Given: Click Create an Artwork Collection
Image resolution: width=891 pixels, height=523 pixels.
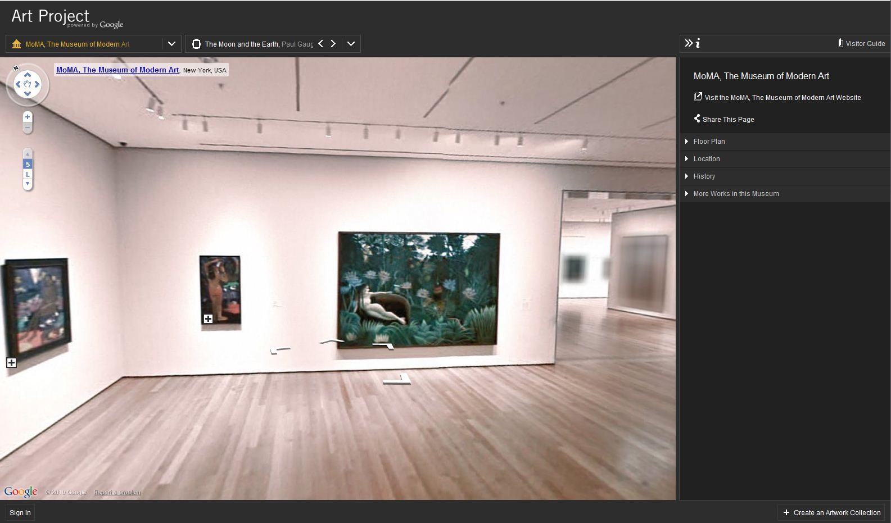Looking at the screenshot, I should (831, 512).
